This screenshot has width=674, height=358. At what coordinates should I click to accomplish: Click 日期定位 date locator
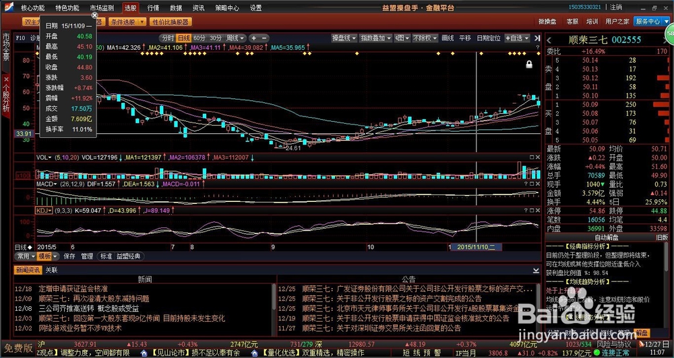488,38
